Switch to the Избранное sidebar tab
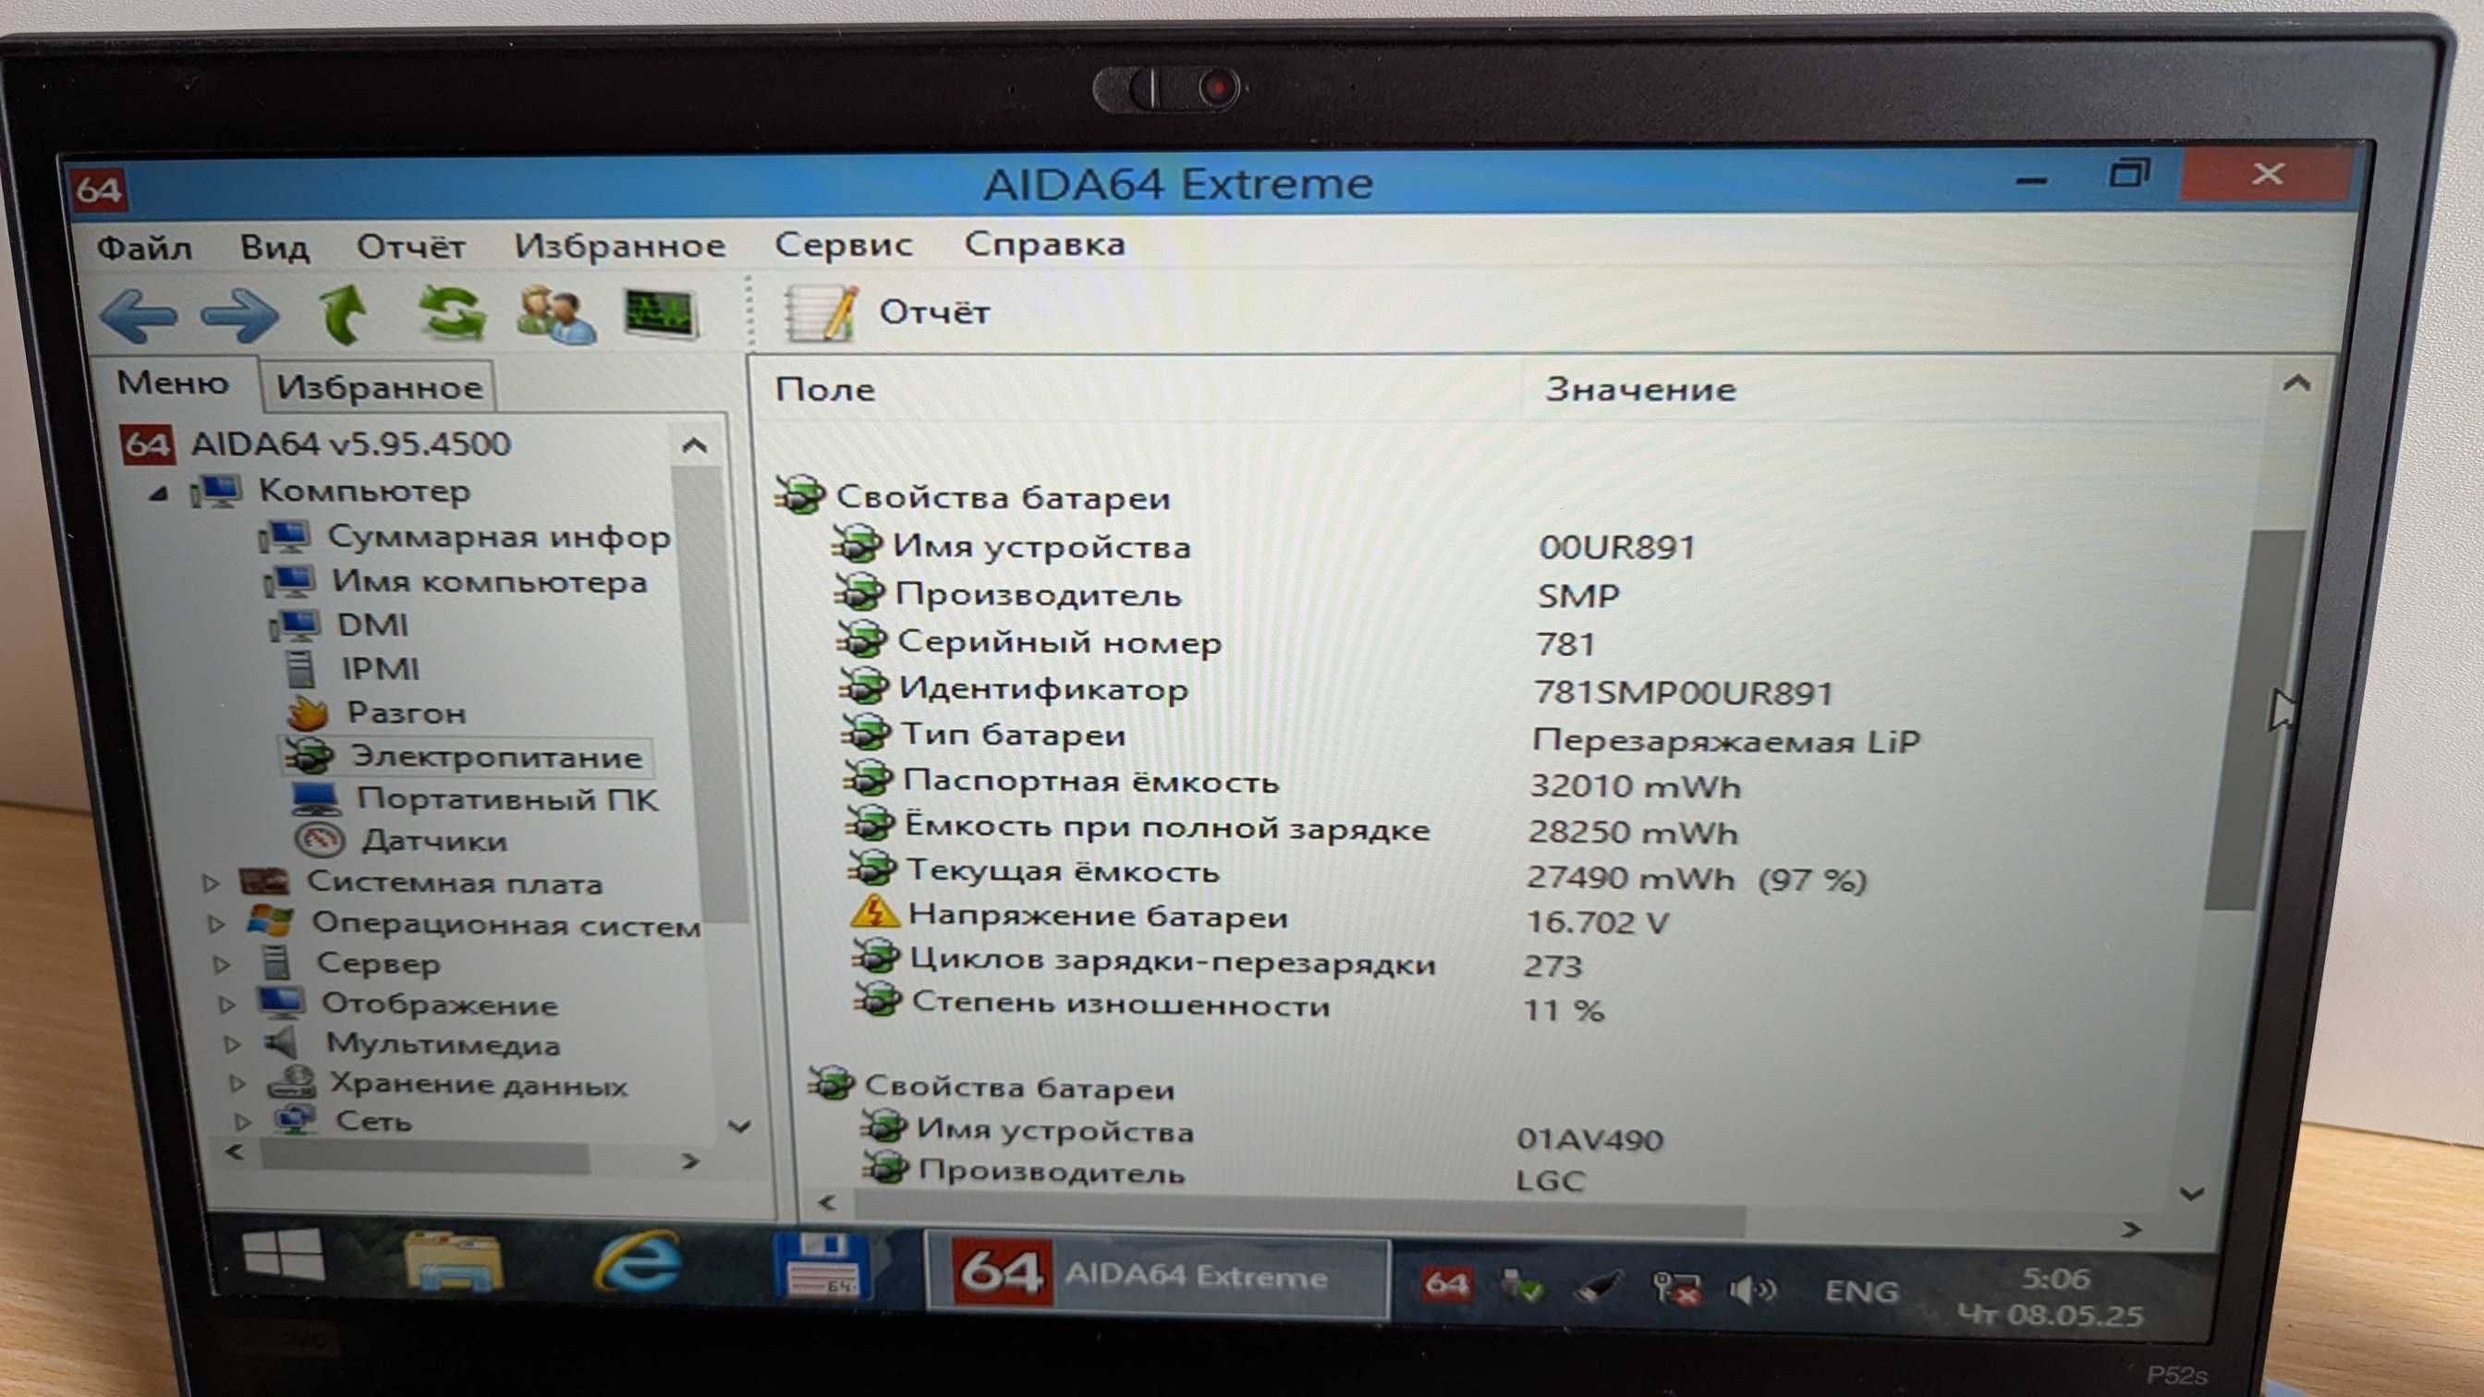This screenshot has height=1397, width=2484. pyautogui.click(x=379, y=386)
